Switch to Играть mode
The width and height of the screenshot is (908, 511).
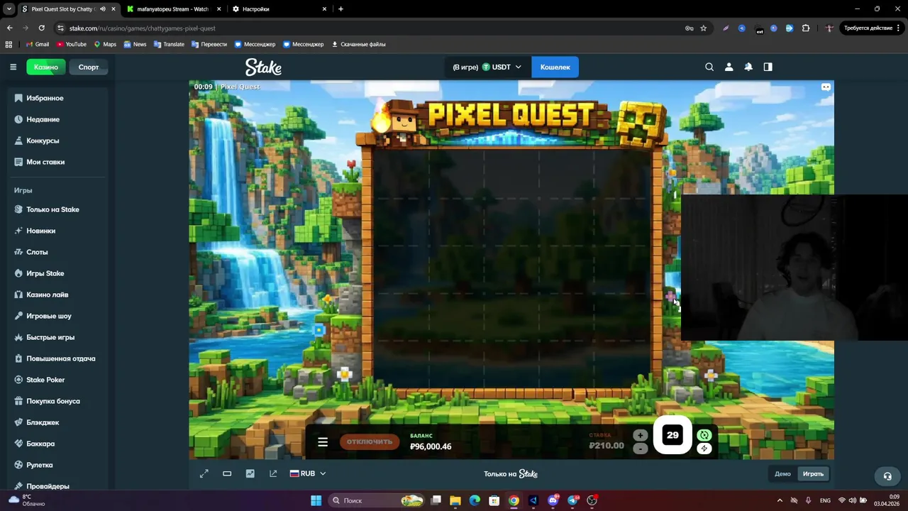813,473
